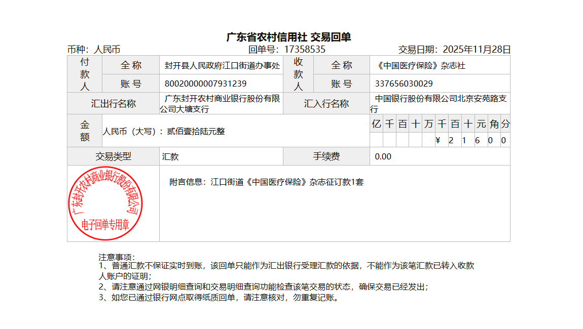Viewport: 583px width, 329px height.
Task: Click the 汇入行名称 header cell
Action: (326, 104)
